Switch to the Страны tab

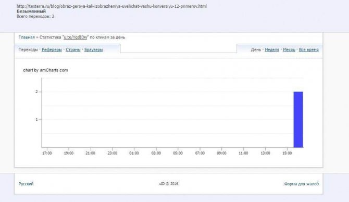(73, 49)
